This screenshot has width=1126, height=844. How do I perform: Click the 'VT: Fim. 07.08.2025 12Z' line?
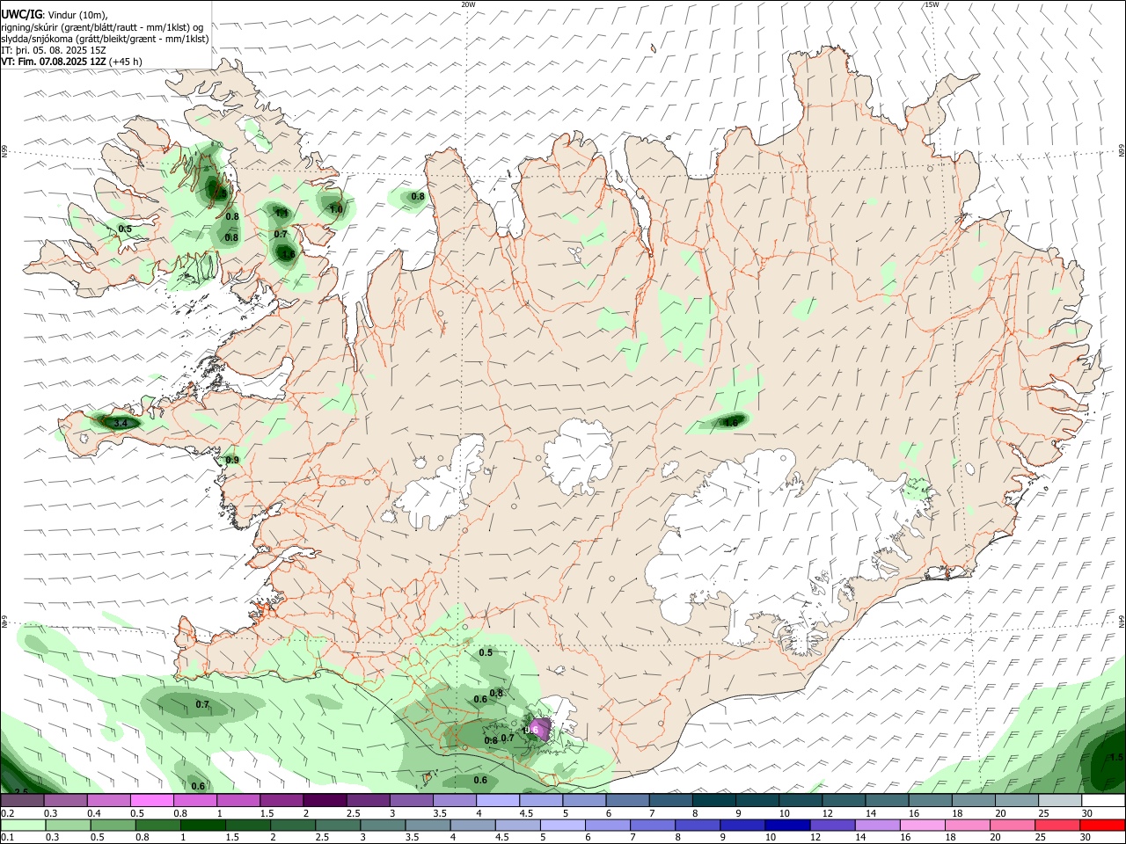click(54, 62)
